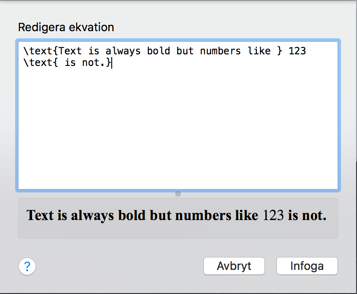Click the bold word 'numbers' in the preview

(203, 215)
